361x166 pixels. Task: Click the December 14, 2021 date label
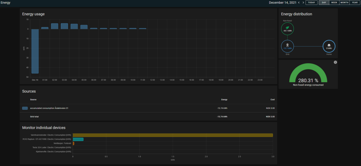pyautogui.click(x=283, y=3)
